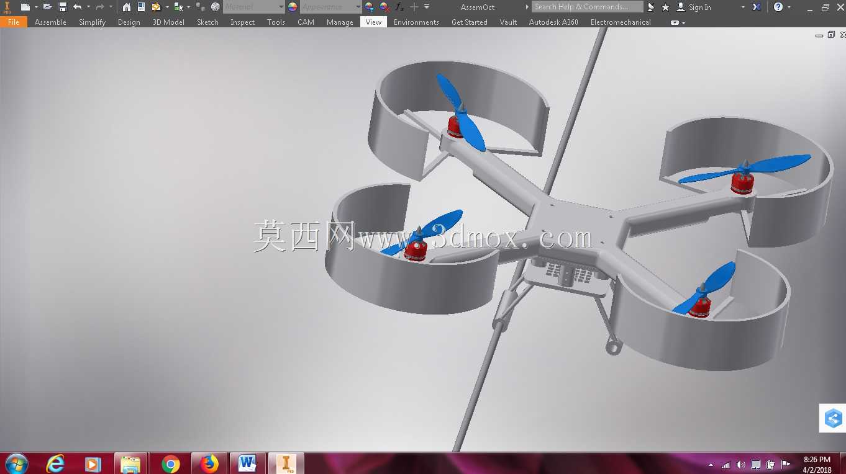Open Internet Explorer from taskbar
The image size is (846, 474).
click(55, 463)
